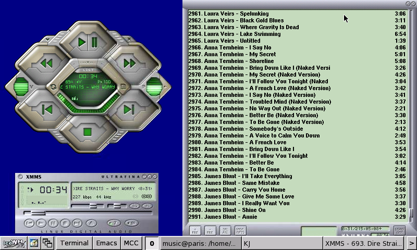417x250 pixels.
Task: Skip to next track on hexagonal player
Action: point(129,109)
